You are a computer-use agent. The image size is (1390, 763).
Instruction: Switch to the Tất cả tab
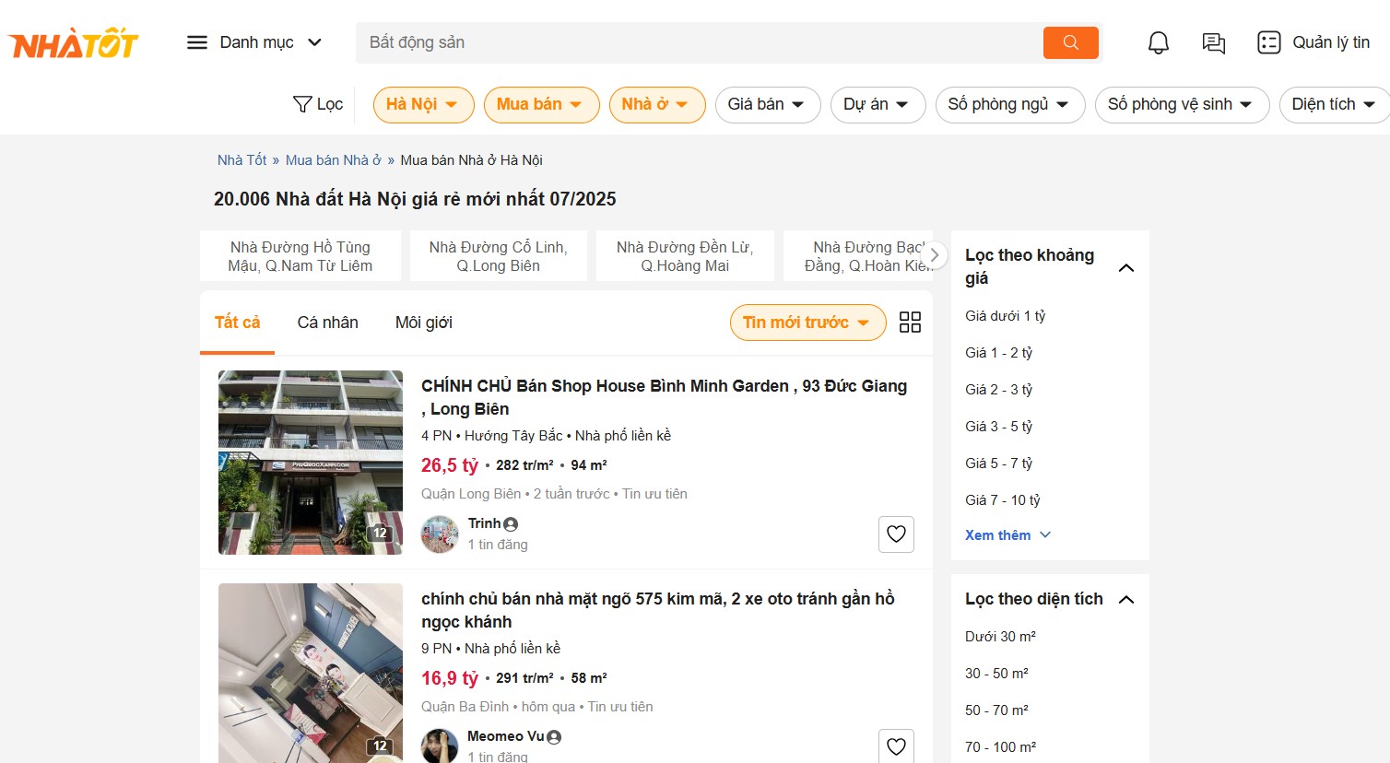pyautogui.click(x=237, y=323)
